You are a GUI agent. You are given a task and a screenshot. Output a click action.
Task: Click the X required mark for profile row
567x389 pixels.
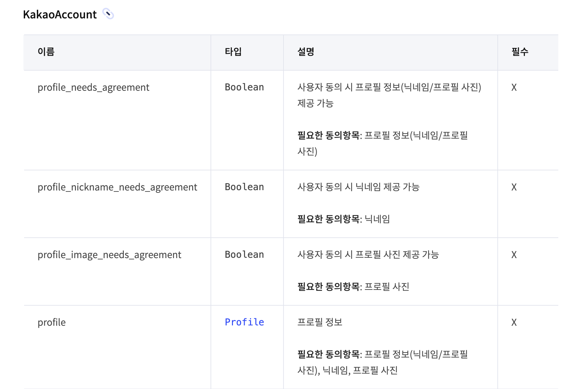[x=514, y=322]
